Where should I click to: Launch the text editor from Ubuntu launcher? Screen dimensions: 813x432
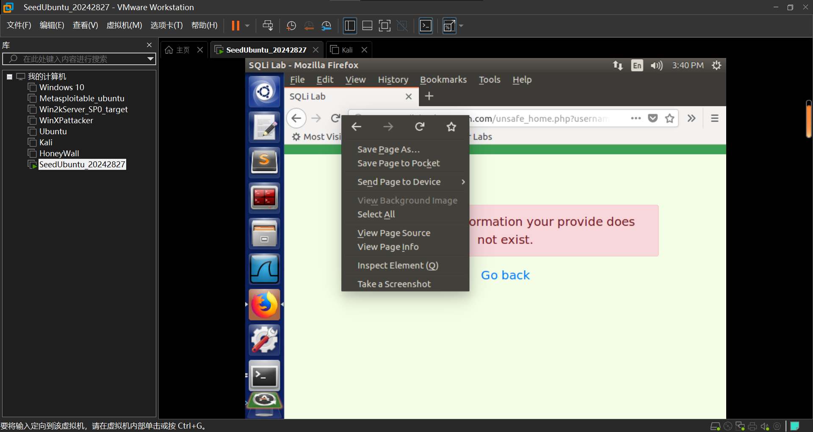[264, 127]
